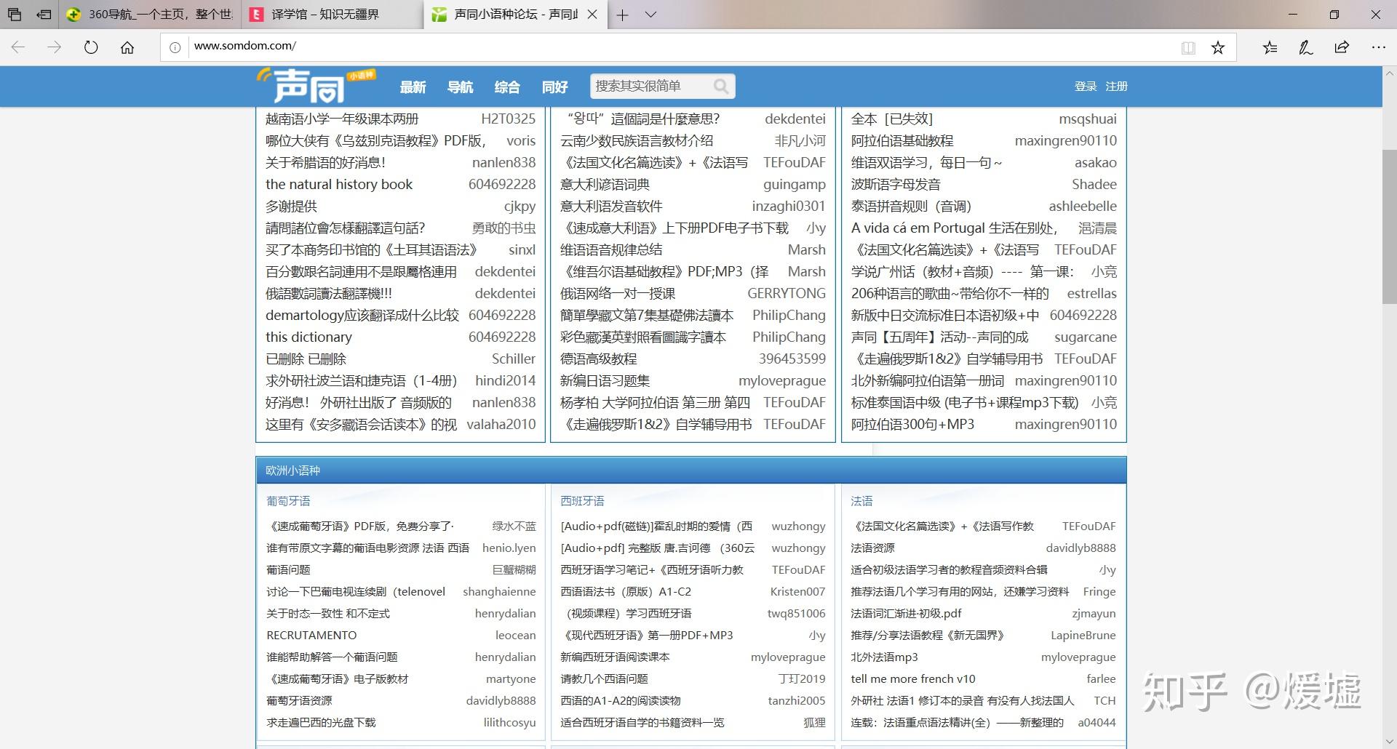The image size is (1397, 749).
Task: Click the Share page icon
Action: pyautogui.click(x=1342, y=47)
